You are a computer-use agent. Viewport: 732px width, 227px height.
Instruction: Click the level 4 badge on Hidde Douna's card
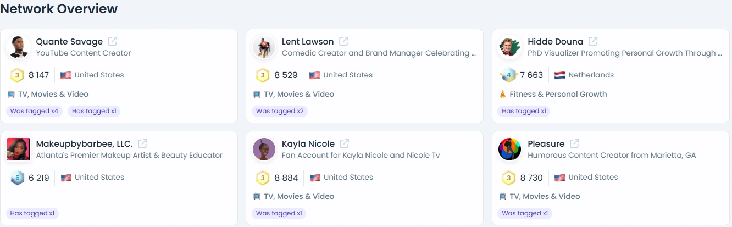(x=508, y=75)
